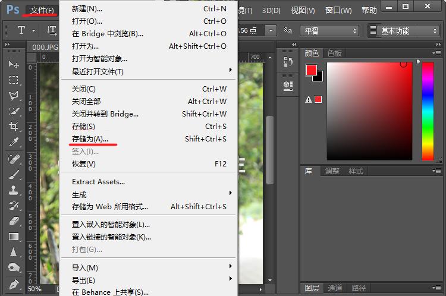Click the out-of-gamut warning triangle
Image resolution: width=446 pixels, height=296 pixels.
coord(308,99)
